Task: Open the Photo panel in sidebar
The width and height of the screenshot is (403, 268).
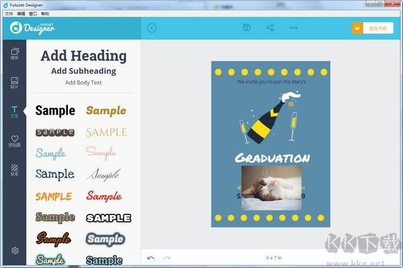Action: [x=15, y=82]
